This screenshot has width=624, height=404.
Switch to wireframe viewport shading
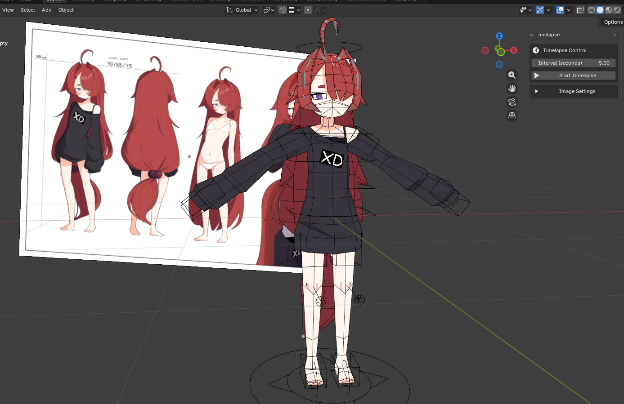coord(592,10)
